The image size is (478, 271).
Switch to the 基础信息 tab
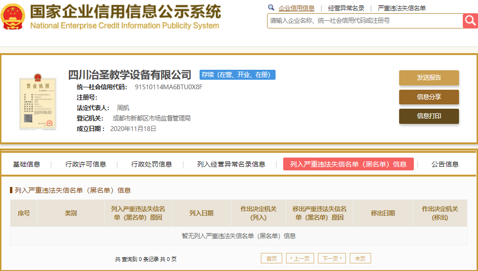click(27, 164)
